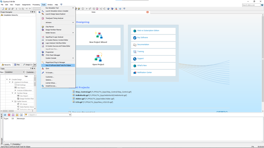Click the TimeQuest Timing Analyzer icon in menu
264x148 pixels.
(x=43, y=18)
